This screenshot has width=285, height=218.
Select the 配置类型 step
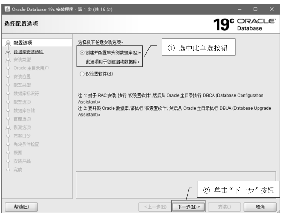click(22, 85)
